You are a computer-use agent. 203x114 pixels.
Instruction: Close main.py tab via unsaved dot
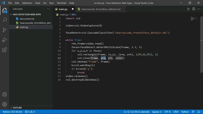pyautogui.click(x=73, y=9)
